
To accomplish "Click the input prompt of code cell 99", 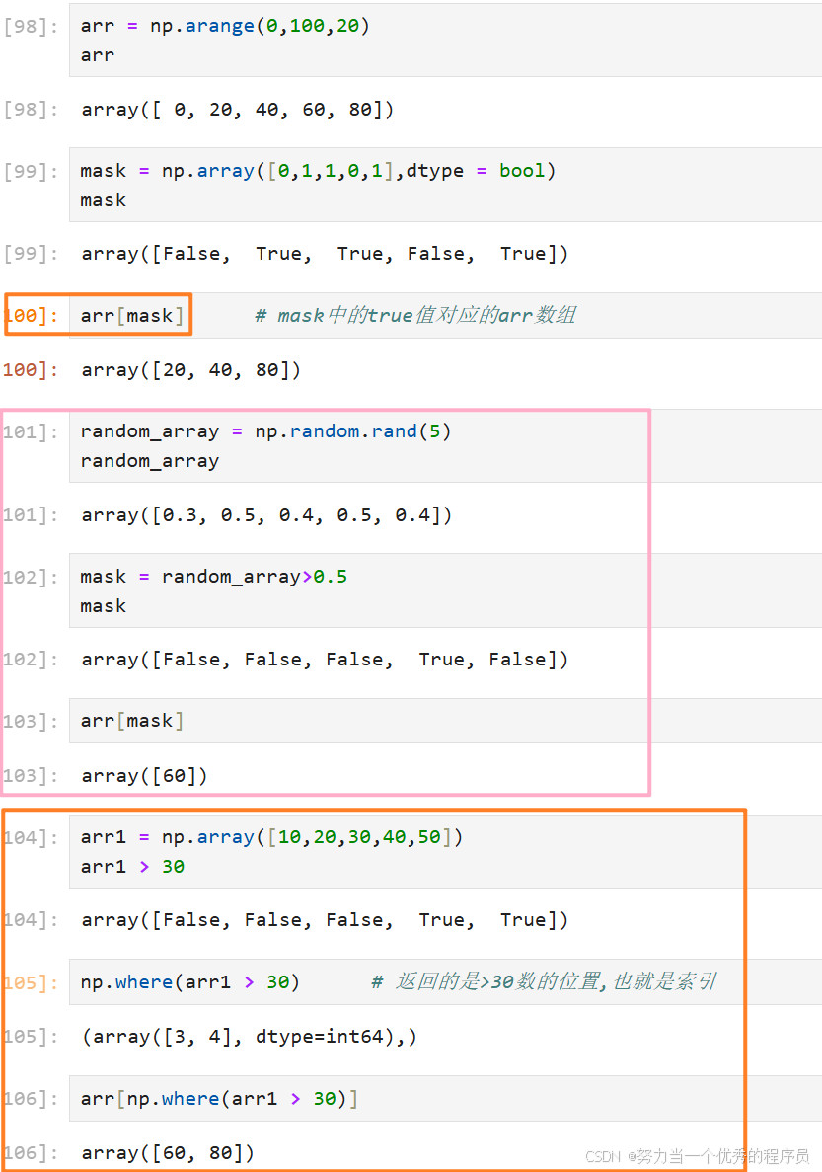I will [31, 171].
